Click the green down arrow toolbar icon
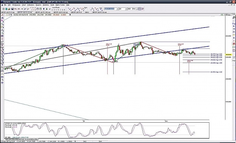This screenshot has height=143, width=236. (x=47, y=9)
